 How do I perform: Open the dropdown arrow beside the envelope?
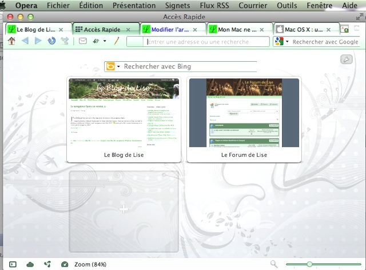[x=105, y=41]
